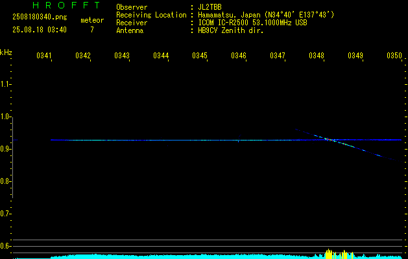Click the timestamp 25.08.18 03:40
Image resolution: width=408 pixels, height=259 pixels.
40,30
